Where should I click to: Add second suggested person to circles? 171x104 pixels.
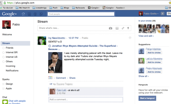154,62
